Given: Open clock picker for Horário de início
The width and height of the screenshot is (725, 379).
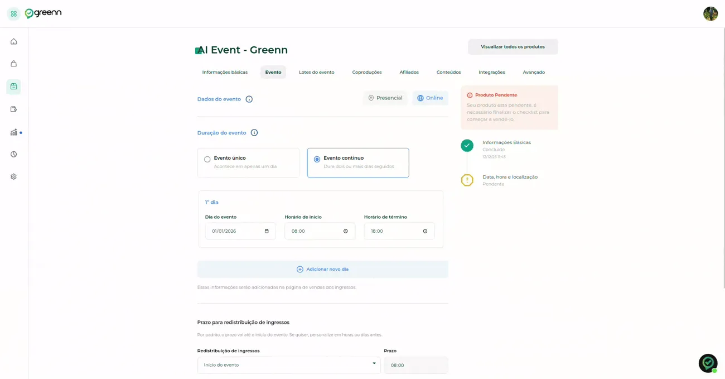Looking at the screenshot, I should (346, 231).
